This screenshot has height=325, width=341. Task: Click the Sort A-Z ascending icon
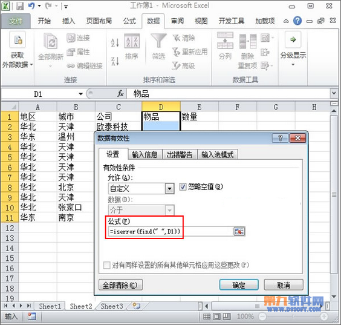click(115, 42)
